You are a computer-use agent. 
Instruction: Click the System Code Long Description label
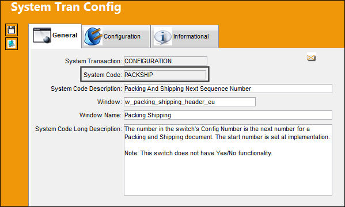point(78,129)
